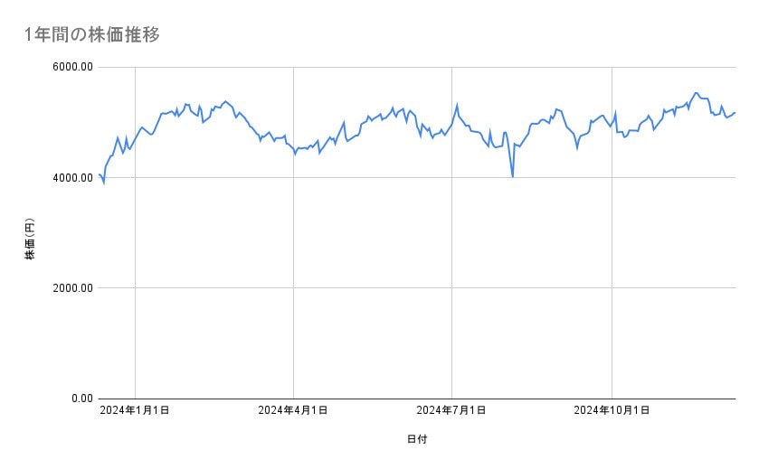Select the 2024年10月1日 date label
Screen dimensions: 759x469
(x=612, y=410)
